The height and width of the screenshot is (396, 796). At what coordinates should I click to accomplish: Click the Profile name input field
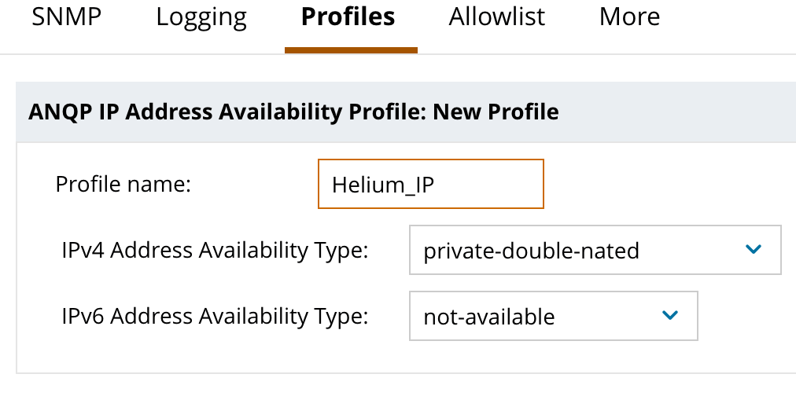(430, 184)
